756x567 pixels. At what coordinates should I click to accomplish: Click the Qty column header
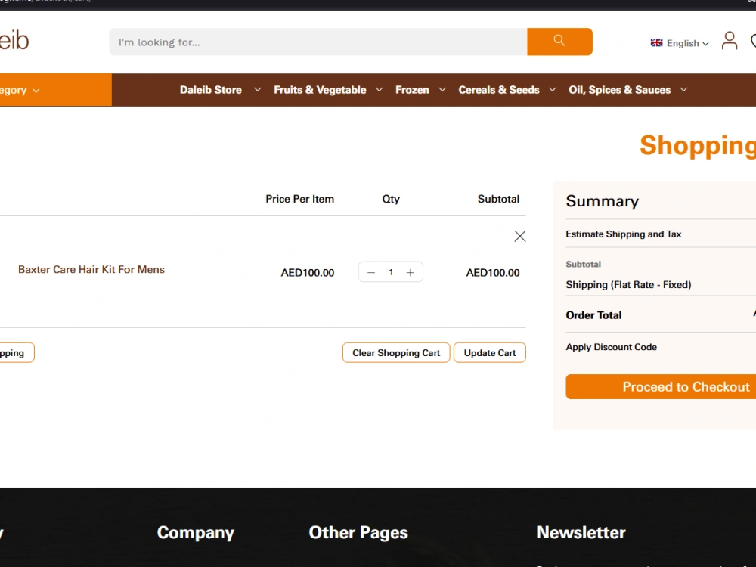click(391, 199)
